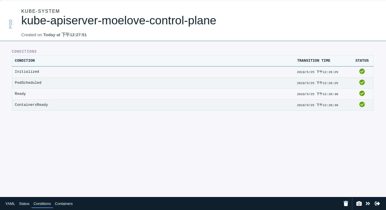Click the KUBE-SYSTEM namespace label
The height and width of the screenshot is (210, 386).
(x=41, y=11)
